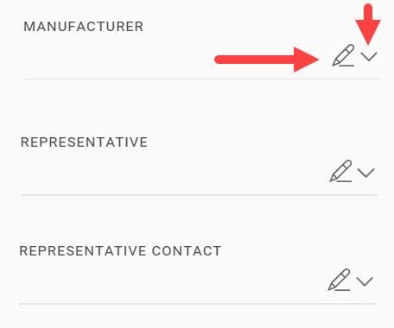The width and height of the screenshot is (394, 328).
Task: Click the red downward arrow annotation
Action: pos(368,24)
